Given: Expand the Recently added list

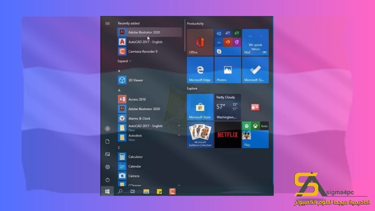Looking at the screenshot, I should (x=125, y=61).
